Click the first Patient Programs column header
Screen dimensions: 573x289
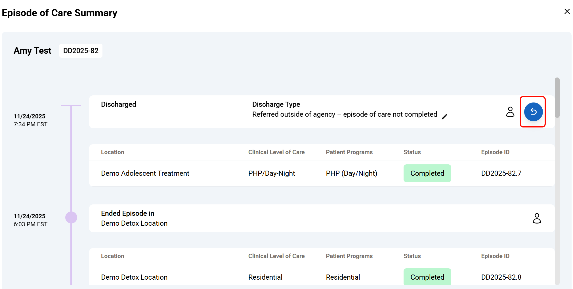click(x=349, y=152)
